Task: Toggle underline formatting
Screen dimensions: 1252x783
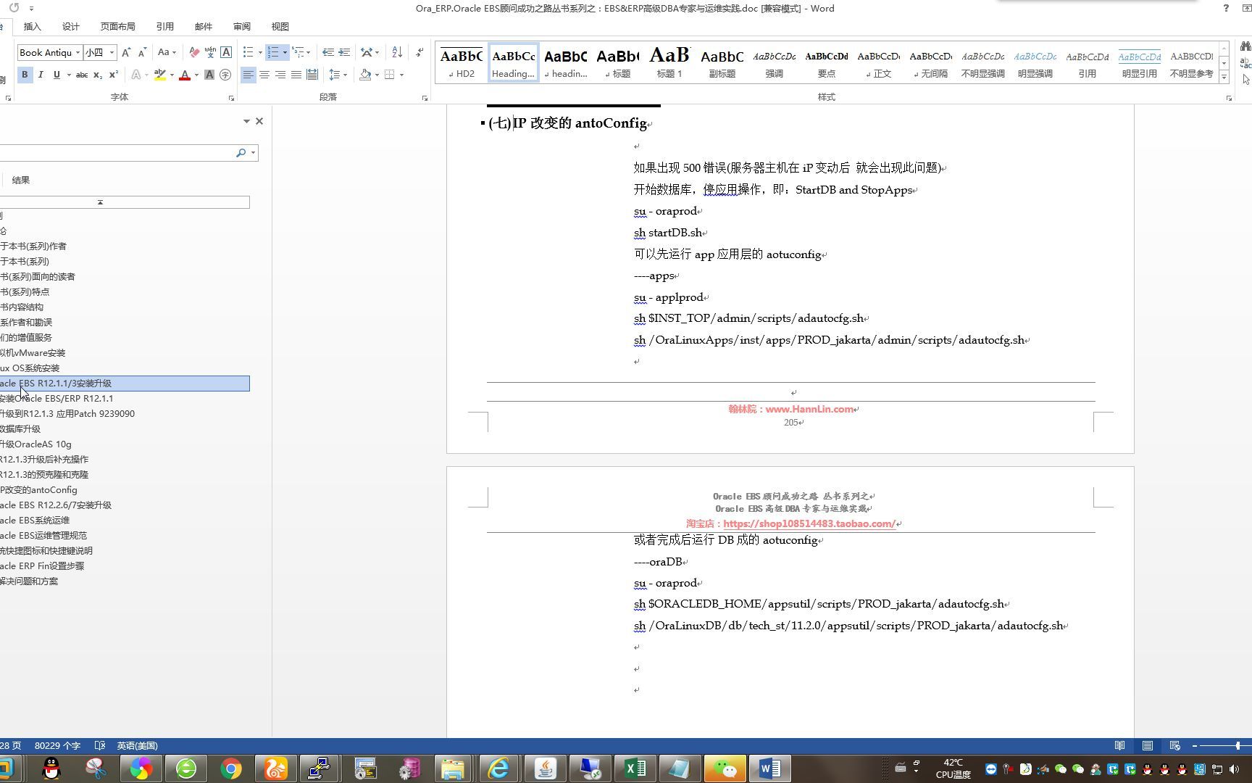Action: click(x=57, y=75)
